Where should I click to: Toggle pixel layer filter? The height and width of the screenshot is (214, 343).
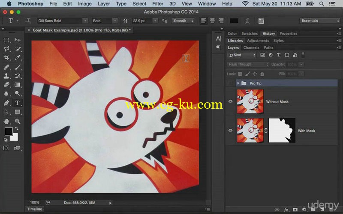pyautogui.click(x=262, y=55)
